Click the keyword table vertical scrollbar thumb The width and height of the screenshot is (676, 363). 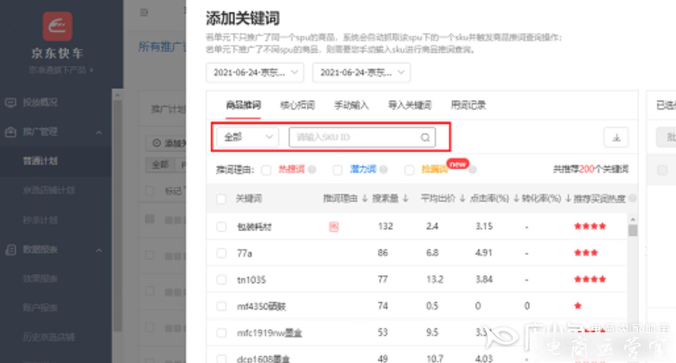[633, 230]
